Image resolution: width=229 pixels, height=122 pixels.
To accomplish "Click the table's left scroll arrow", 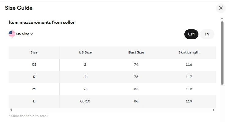I will (11, 110).
